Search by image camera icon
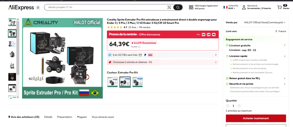293x127 pixels. tap(169, 7)
